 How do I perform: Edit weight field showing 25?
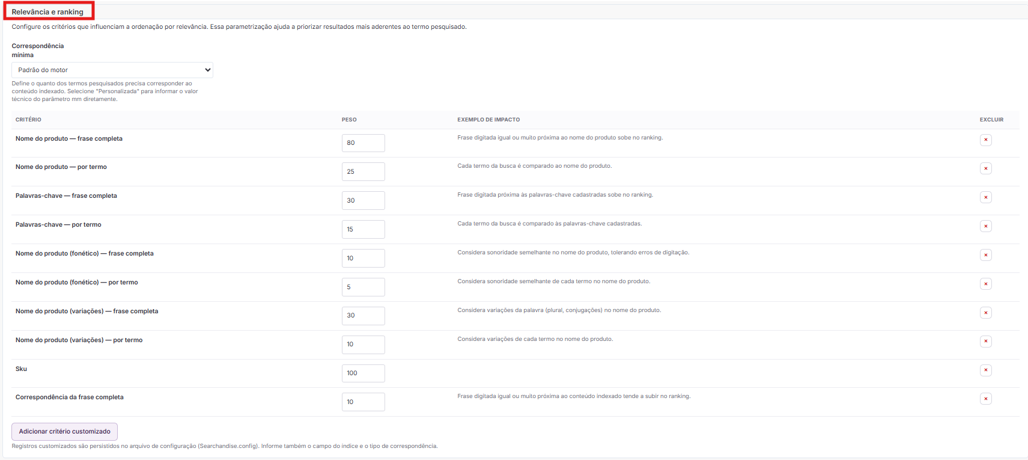click(363, 171)
